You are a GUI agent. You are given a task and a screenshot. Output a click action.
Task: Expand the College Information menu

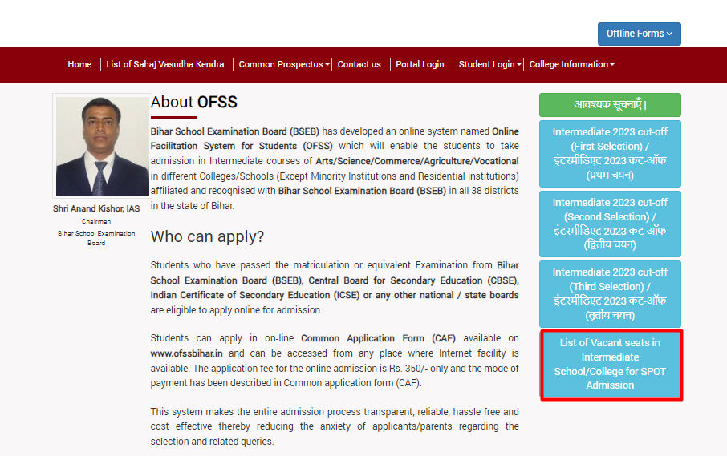571,64
